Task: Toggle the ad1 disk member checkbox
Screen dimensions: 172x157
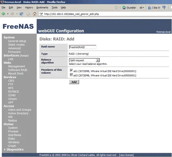Action: 71,70
